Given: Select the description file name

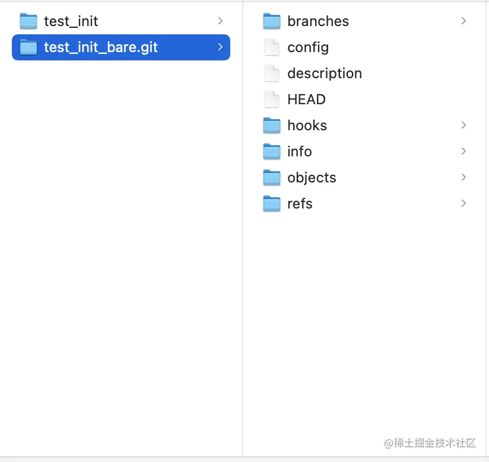Looking at the screenshot, I should [325, 73].
